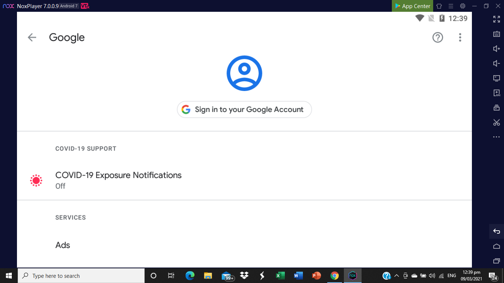The height and width of the screenshot is (283, 504).
Task: Open Nox hamburger menu in title bar
Action: [451, 6]
